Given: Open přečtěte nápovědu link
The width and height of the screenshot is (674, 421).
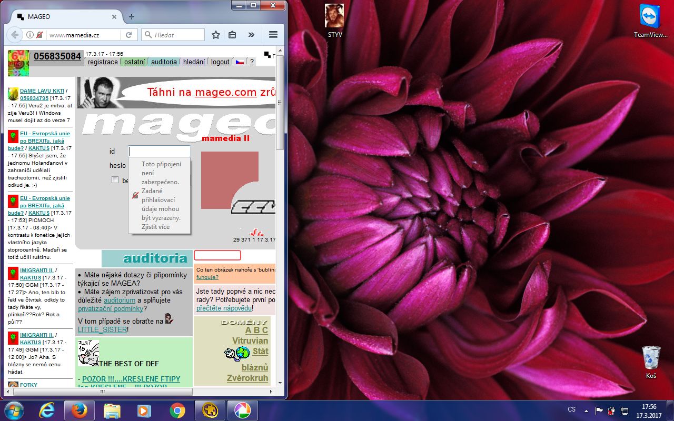Looking at the screenshot, I should (223, 308).
